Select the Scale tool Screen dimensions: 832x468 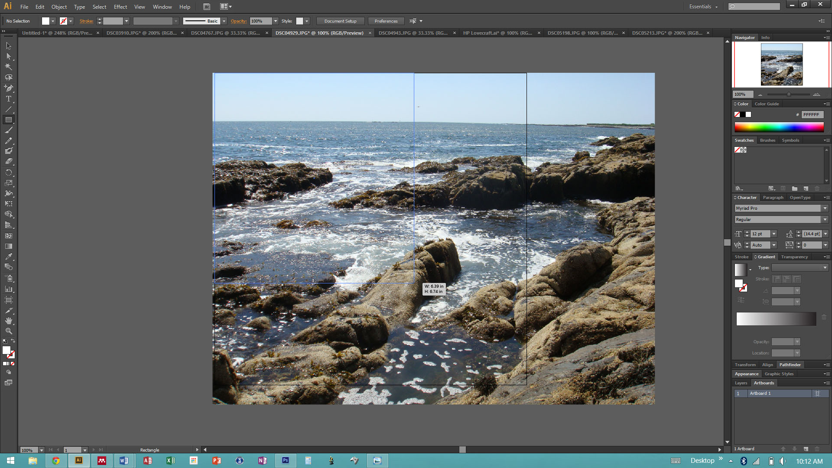click(x=8, y=183)
